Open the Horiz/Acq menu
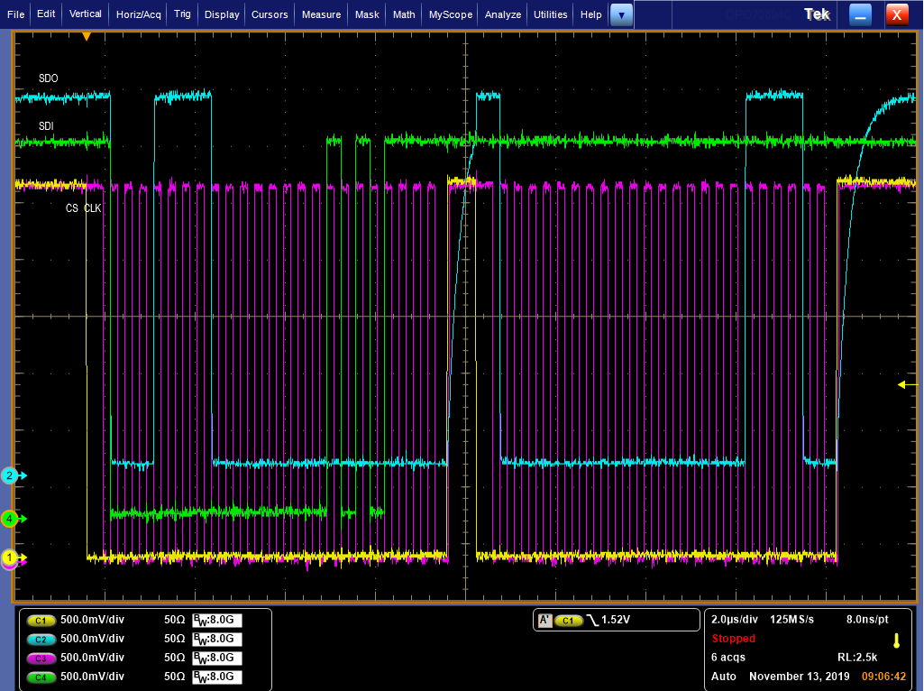This screenshot has height=691, width=924. (138, 14)
